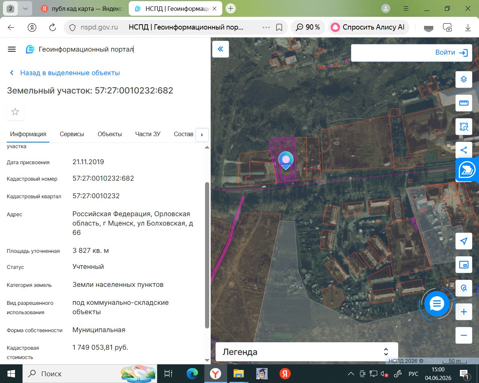Open the share map tool

(464, 150)
